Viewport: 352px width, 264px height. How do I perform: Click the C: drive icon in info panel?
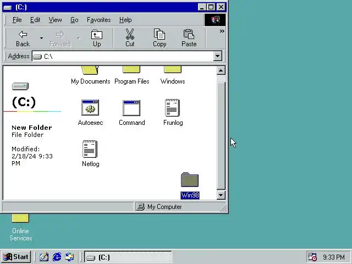20,86
